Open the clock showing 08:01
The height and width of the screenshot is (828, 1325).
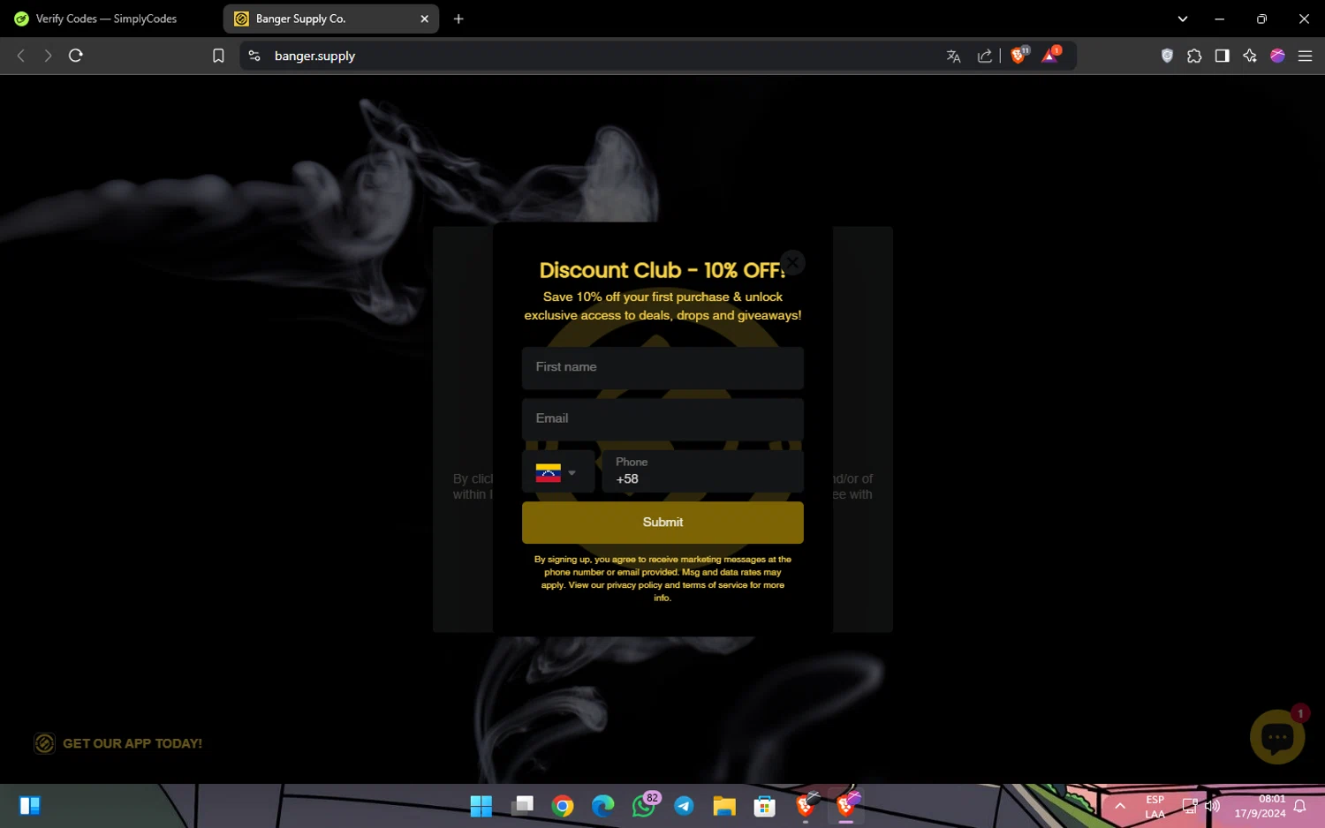point(1261,807)
